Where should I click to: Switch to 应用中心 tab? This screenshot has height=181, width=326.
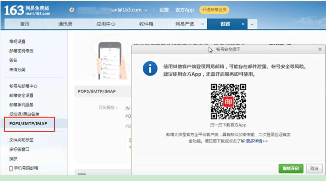click(105, 24)
